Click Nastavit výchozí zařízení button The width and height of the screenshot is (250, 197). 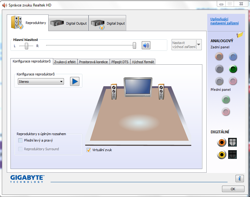tap(184, 45)
